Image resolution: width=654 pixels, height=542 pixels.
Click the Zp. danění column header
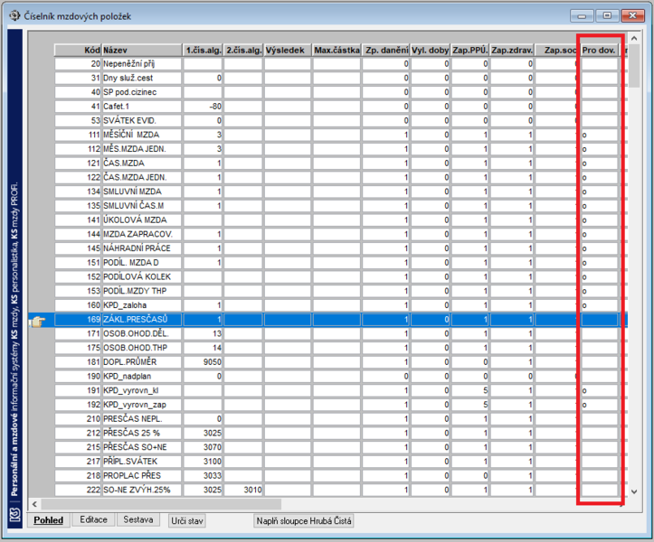pyautogui.click(x=386, y=50)
